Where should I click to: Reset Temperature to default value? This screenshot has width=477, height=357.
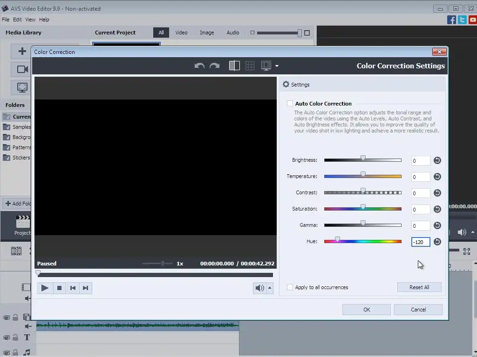tap(437, 177)
